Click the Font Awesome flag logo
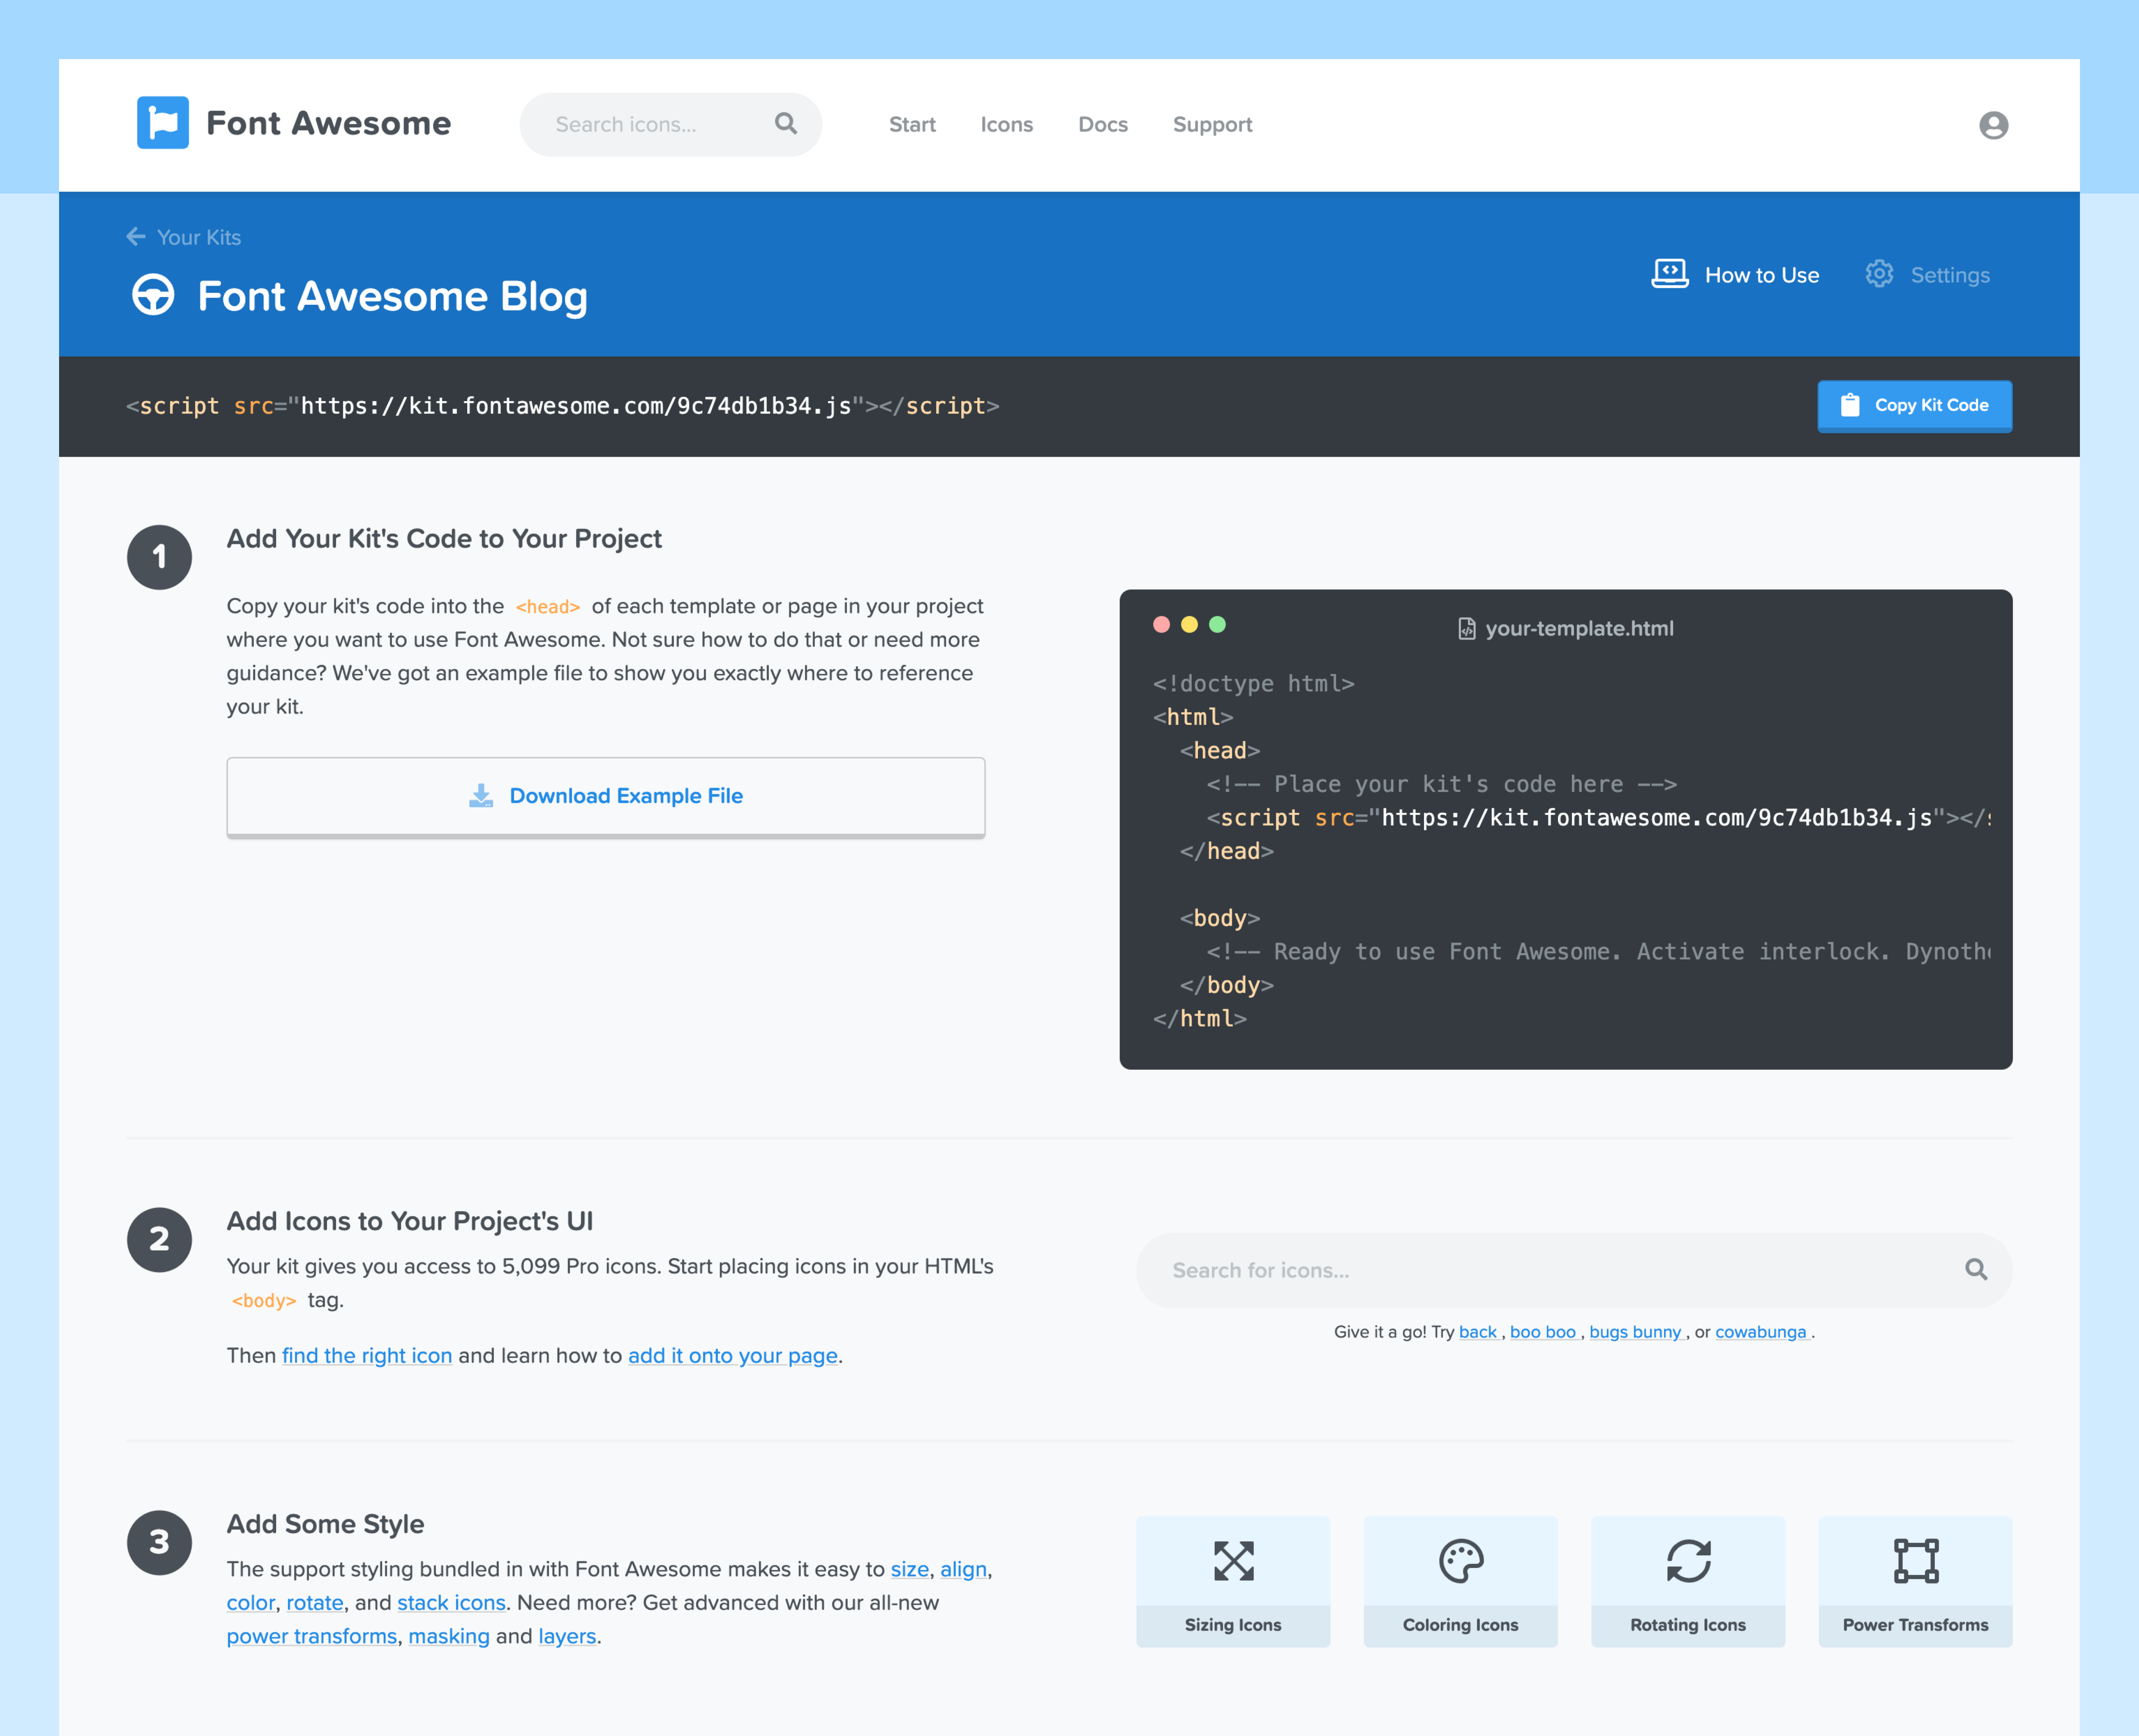2139x1736 pixels. coord(162,123)
